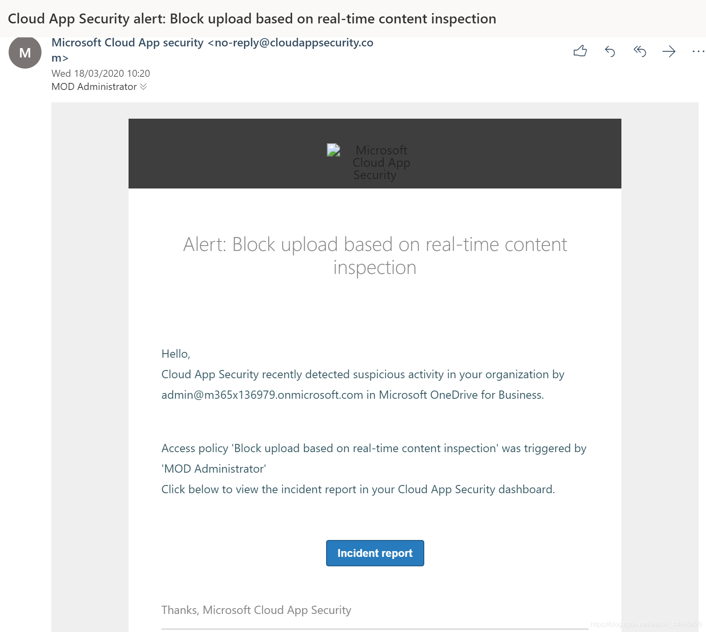
Task: Click the broken logo image in the email banner
Action: pos(333,150)
